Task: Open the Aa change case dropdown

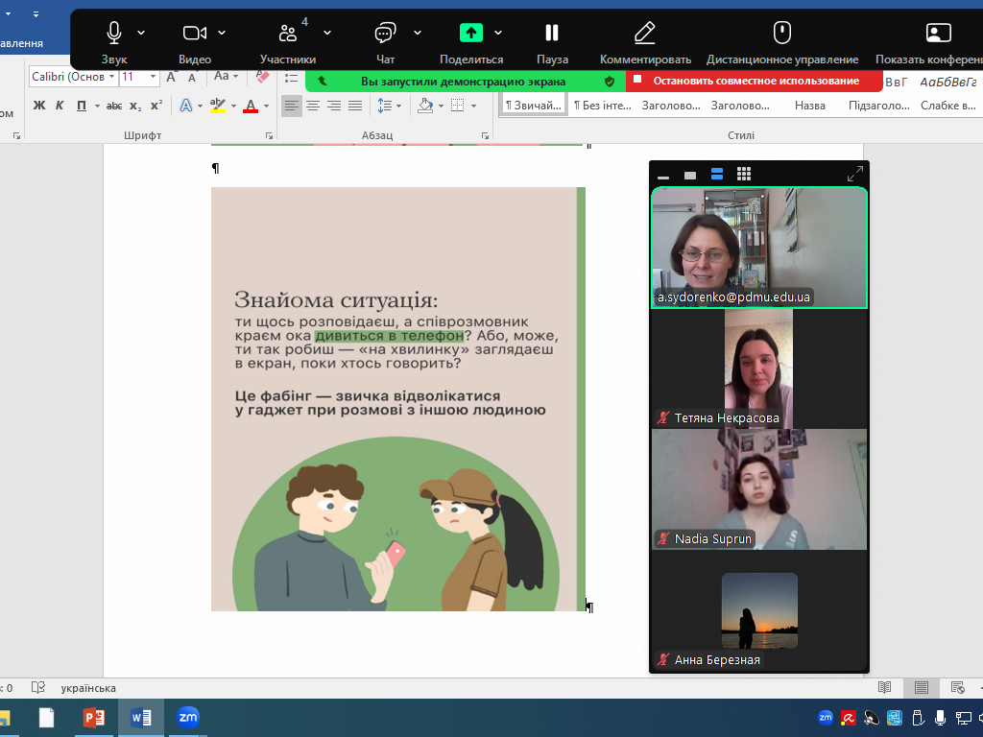Action: click(226, 77)
